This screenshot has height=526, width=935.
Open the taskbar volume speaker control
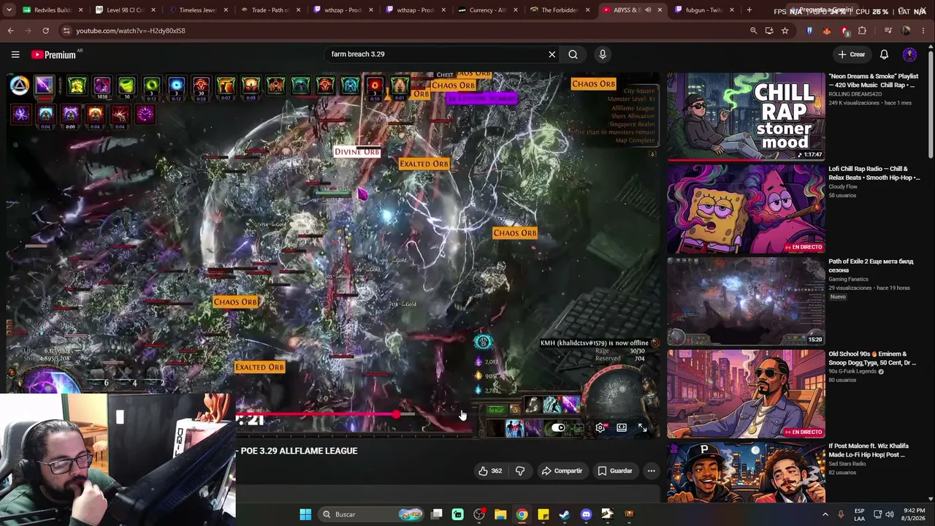click(890, 514)
